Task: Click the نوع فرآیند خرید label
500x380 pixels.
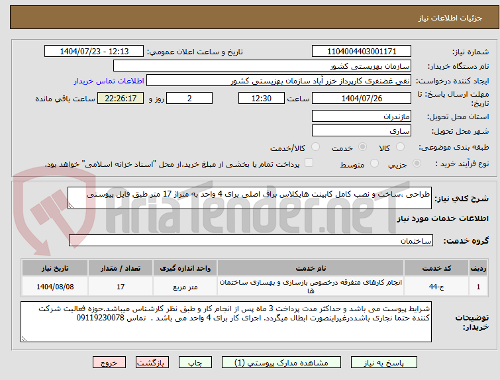Action: tap(462, 164)
